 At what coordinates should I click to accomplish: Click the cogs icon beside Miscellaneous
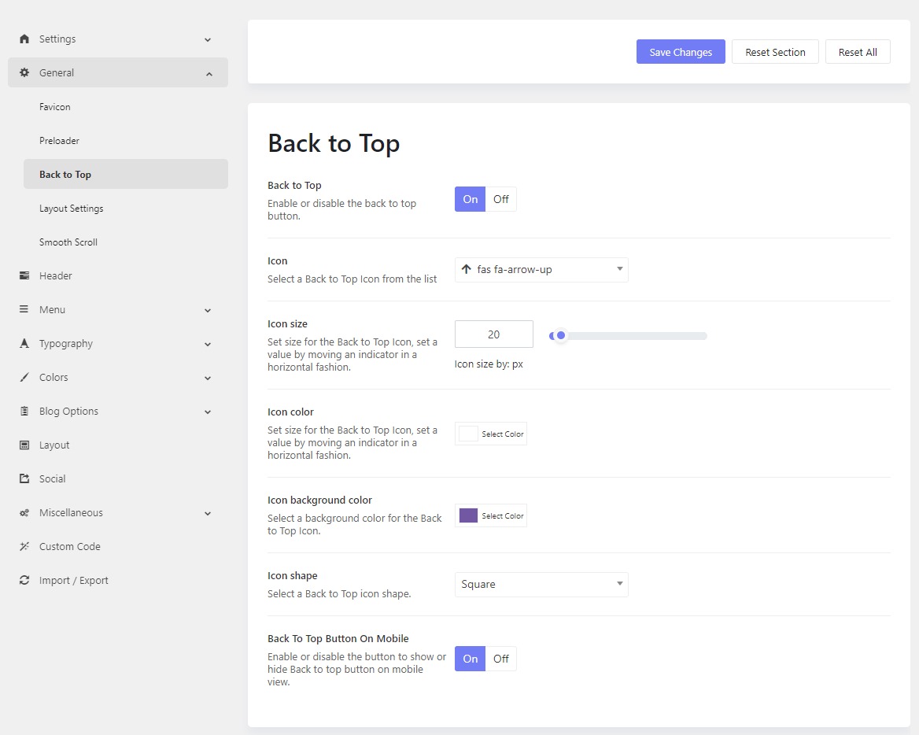point(24,513)
